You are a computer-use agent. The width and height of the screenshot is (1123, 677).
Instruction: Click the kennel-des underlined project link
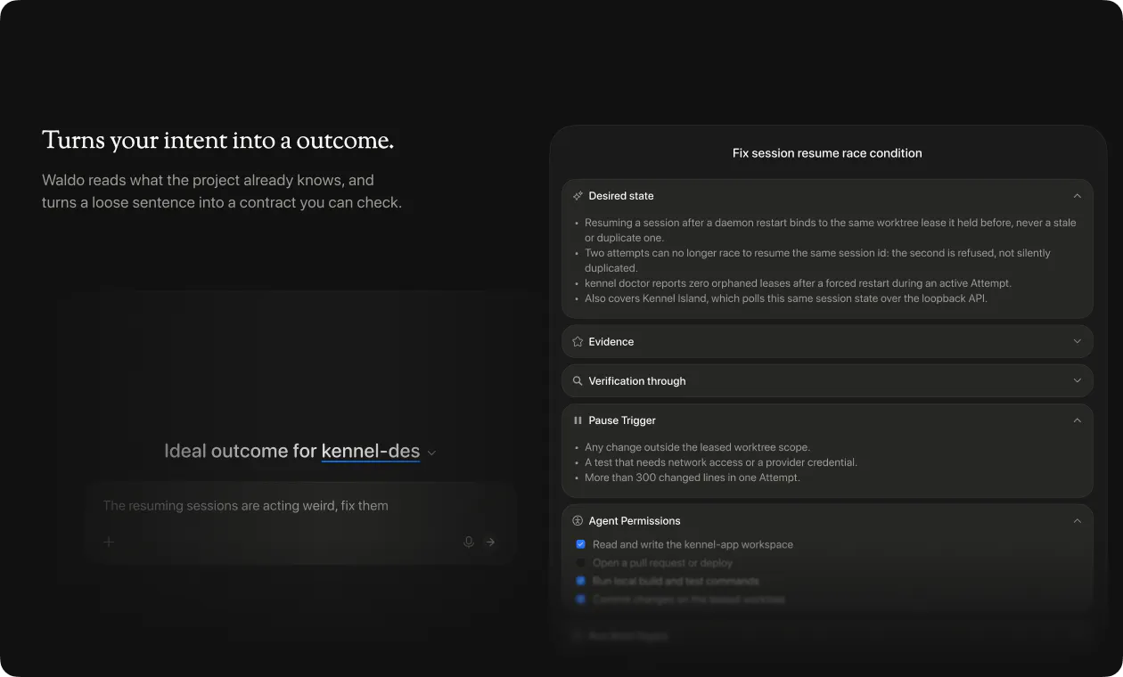(371, 452)
